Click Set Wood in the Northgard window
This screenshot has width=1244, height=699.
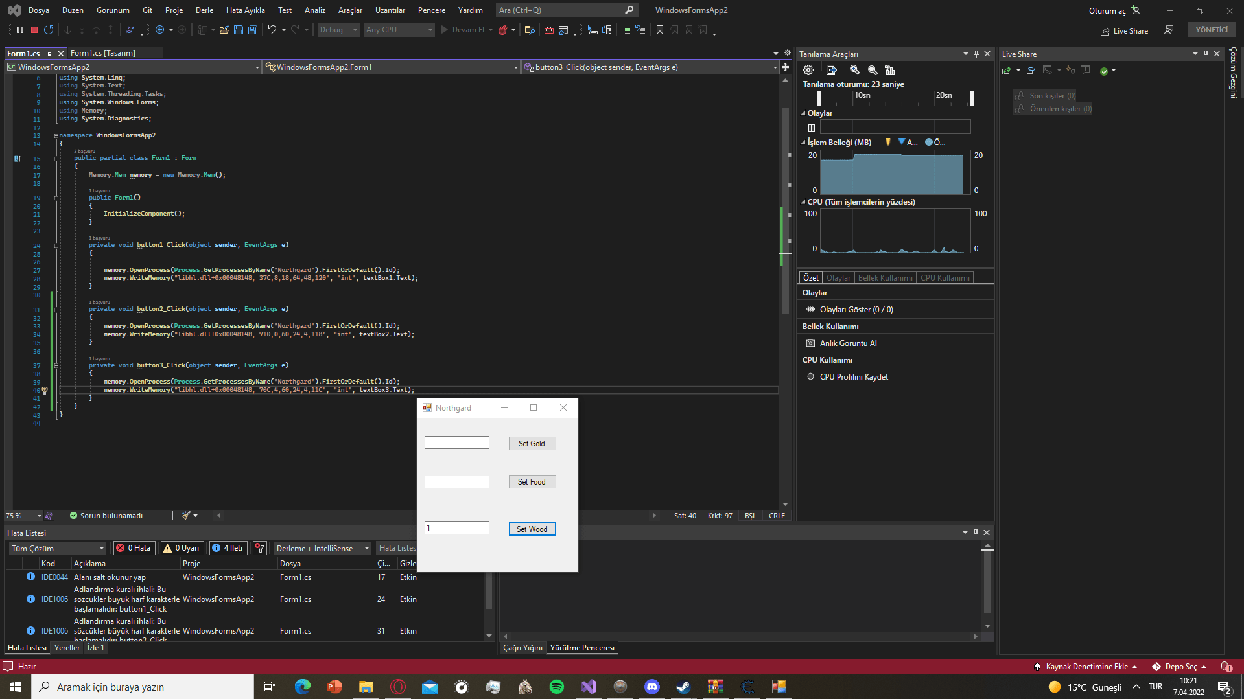532,529
